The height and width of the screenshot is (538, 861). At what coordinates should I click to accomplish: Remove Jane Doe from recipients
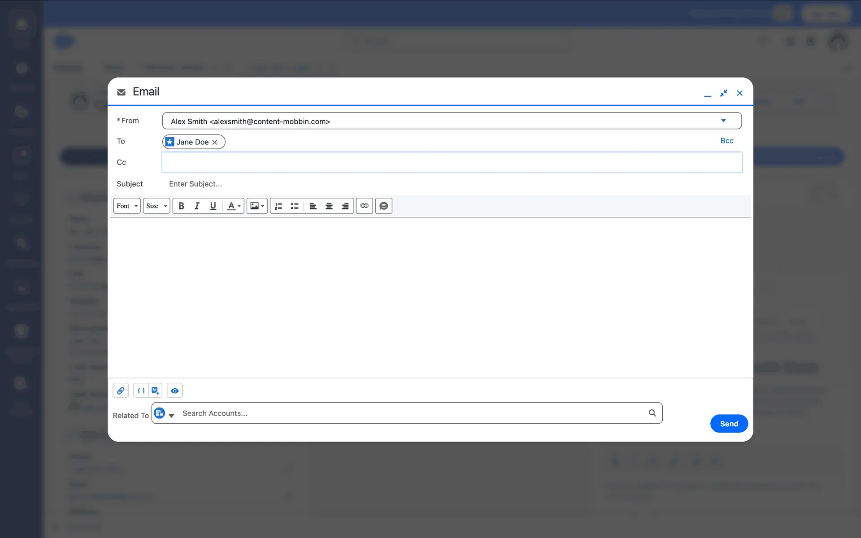point(215,142)
